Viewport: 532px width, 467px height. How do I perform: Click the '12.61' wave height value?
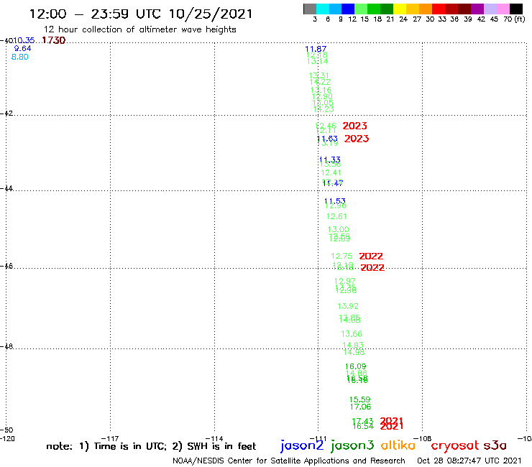pos(336,216)
